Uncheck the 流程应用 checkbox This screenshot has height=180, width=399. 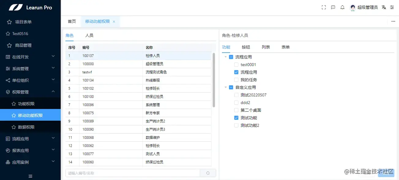236,72
